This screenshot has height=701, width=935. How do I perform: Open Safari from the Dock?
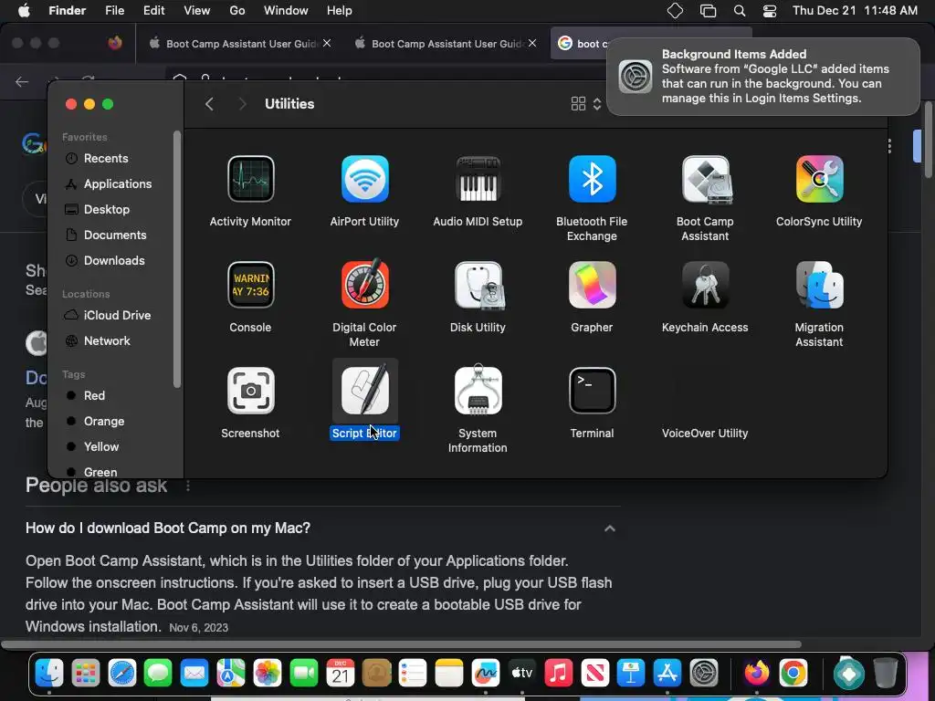122,674
